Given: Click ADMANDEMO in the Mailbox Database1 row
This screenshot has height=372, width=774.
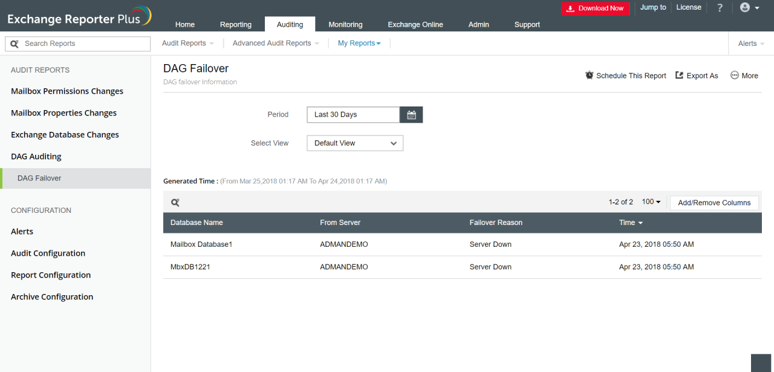Looking at the screenshot, I should click(344, 244).
